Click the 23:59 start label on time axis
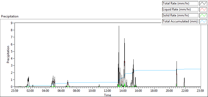Screen dimensions: 208x97 15,91
